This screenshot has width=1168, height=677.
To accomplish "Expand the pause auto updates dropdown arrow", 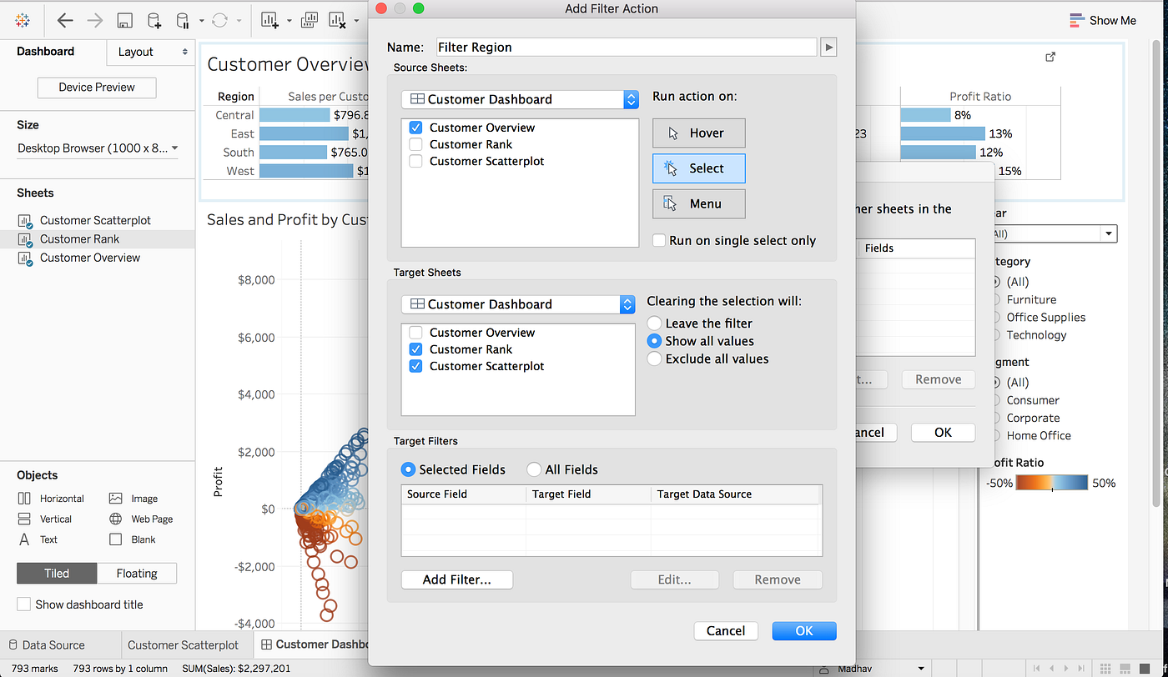I will coord(201,21).
